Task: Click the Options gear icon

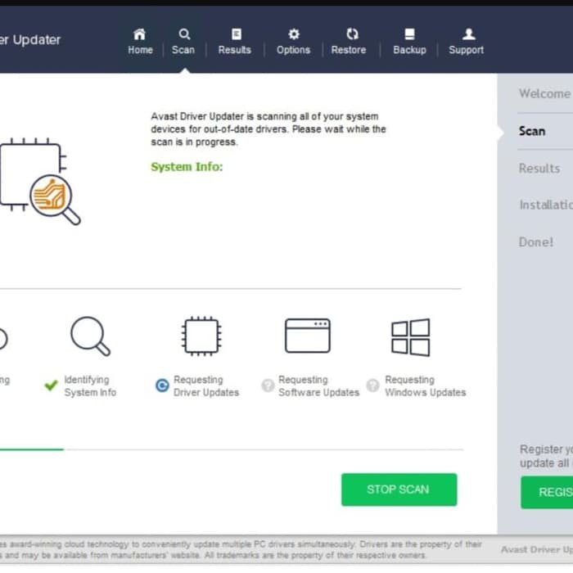Action: pyautogui.click(x=294, y=34)
